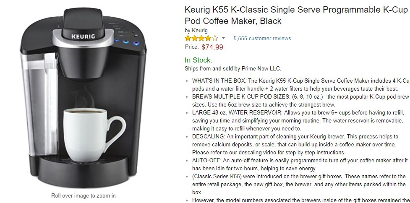Click the Roll over image to zoom caption
410x203 pixels.
(x=83, y=196)
